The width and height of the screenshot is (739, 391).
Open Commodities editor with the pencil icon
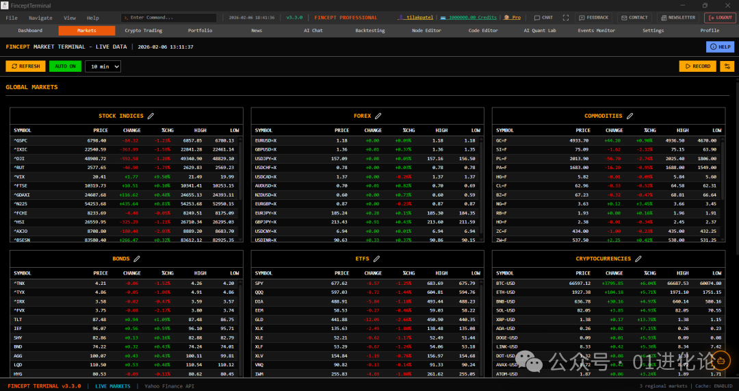point(630,116)
